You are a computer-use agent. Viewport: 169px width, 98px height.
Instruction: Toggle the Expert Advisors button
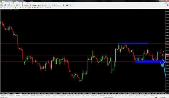[37, 5]
